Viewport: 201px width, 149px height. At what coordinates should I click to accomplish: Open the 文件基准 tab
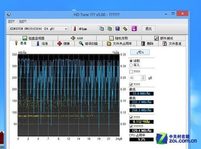172,44
